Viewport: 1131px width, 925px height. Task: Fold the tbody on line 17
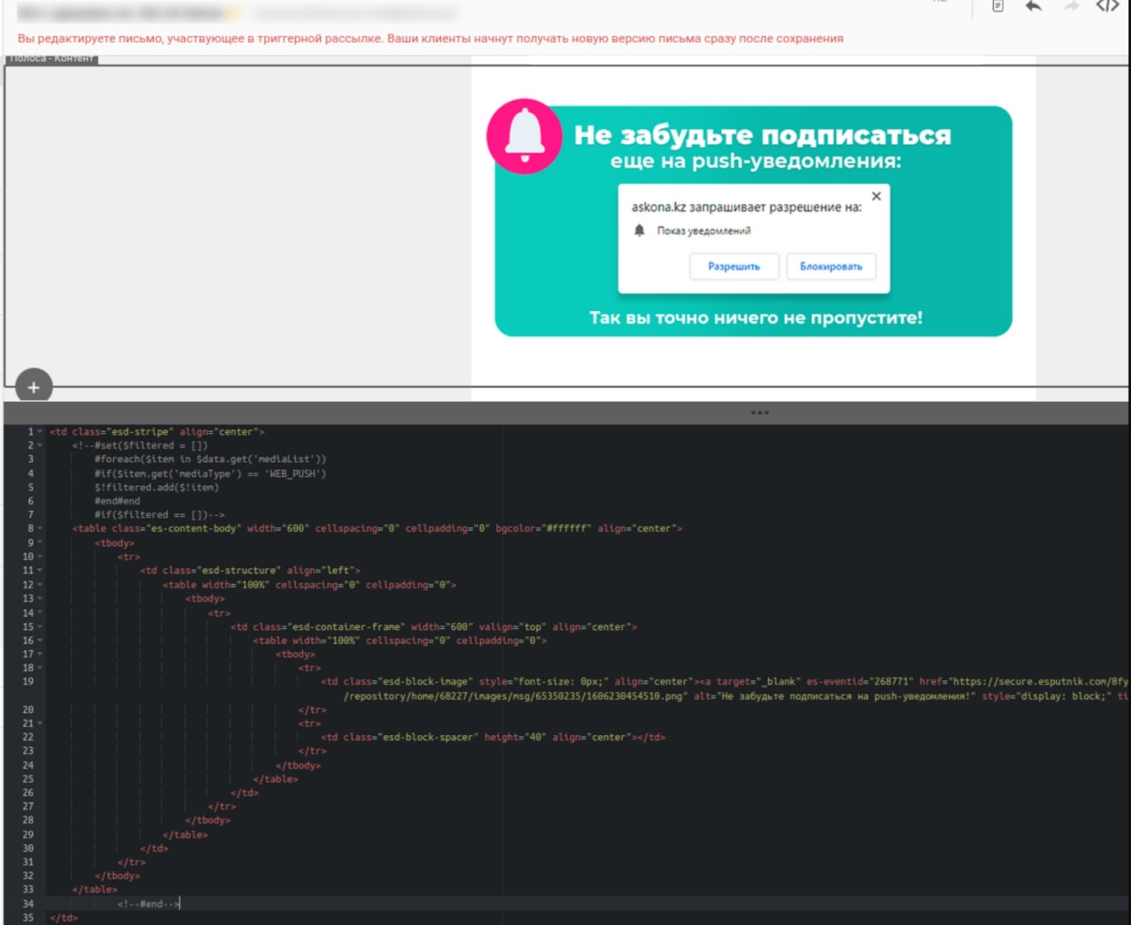coord(40,655)
